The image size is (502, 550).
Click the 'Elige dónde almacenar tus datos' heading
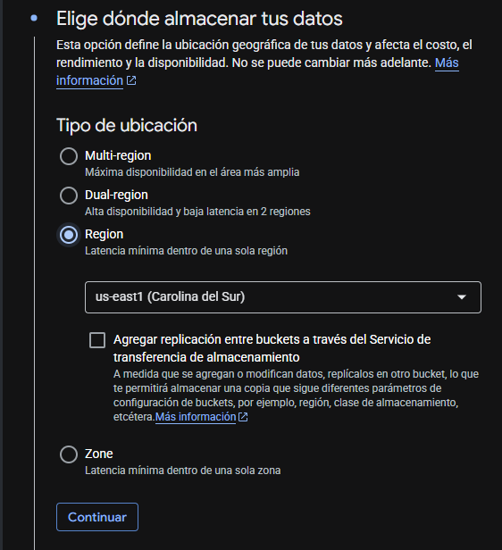pos(199,19)
